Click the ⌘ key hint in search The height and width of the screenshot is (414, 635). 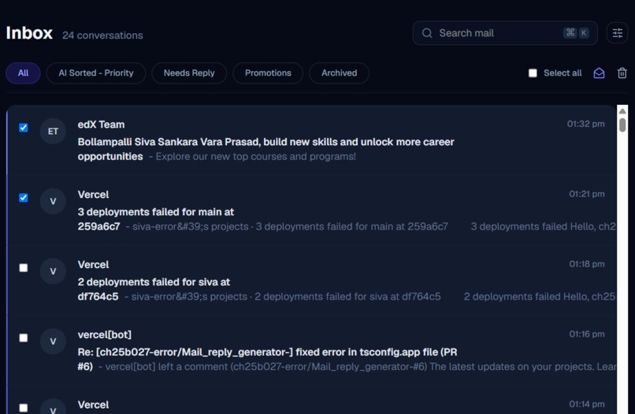coord(570,33)
